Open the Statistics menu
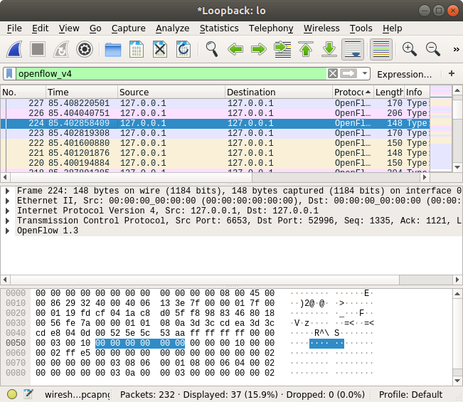Screen dimensions: 463x402 point(219,28)
